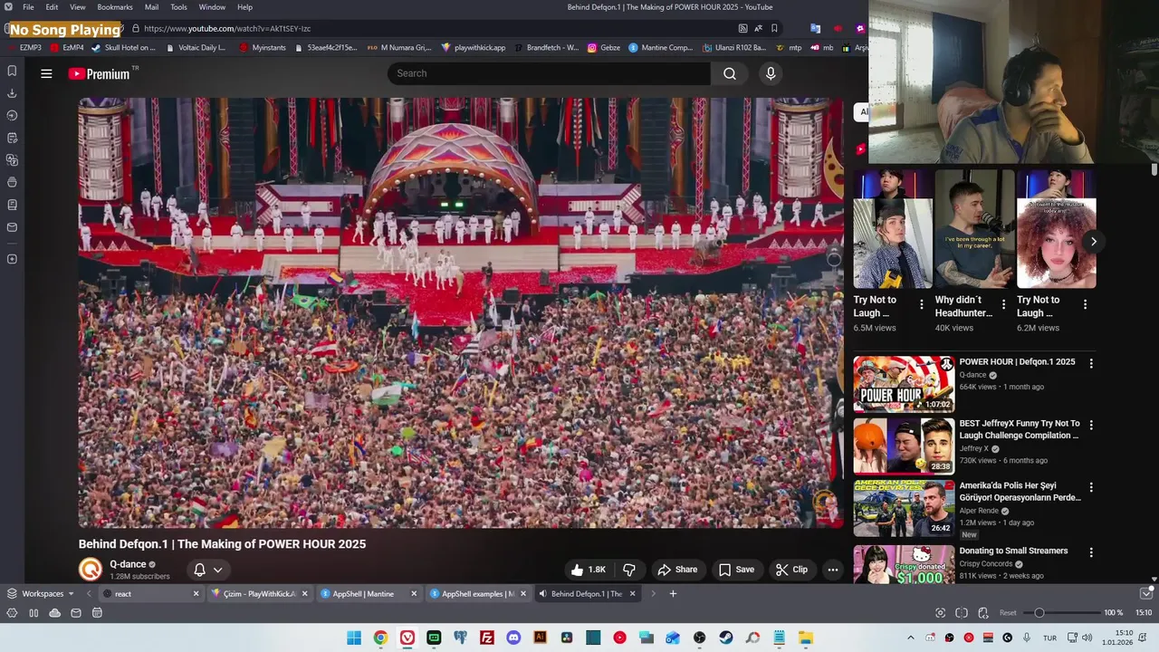Switch to the react tab
Screen dimensions: 1159x652
[x=149, y=594]
